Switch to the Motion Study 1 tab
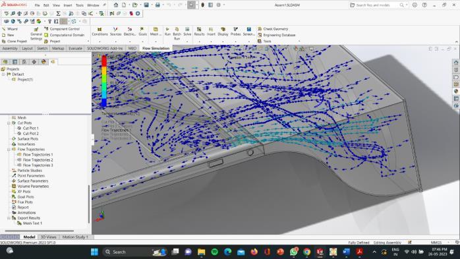Image resolution: width=460 pixels, height=259 pixels. 75,237
